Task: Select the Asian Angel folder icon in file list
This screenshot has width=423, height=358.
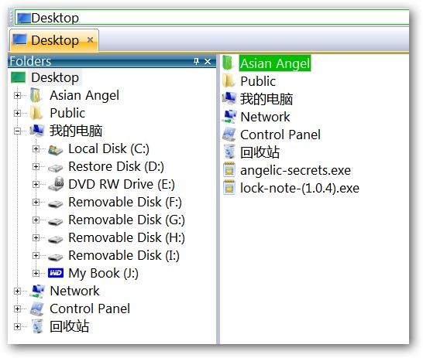Action: point(229,63)
